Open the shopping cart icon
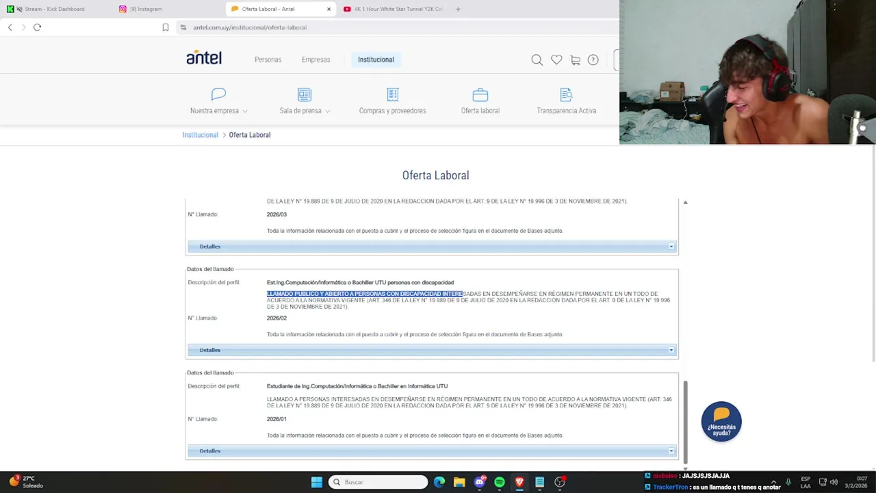 tap(575, 60)
